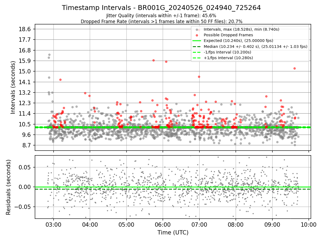
Task: Click the plot title 'Timestamp Intervals - BR001G_20240526_024940_725264'
Action: [161, 8]
